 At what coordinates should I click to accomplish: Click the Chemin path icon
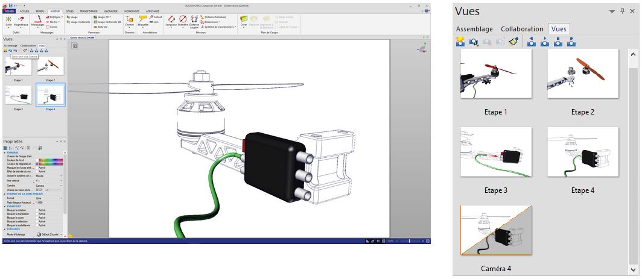(x=129, y=20)
